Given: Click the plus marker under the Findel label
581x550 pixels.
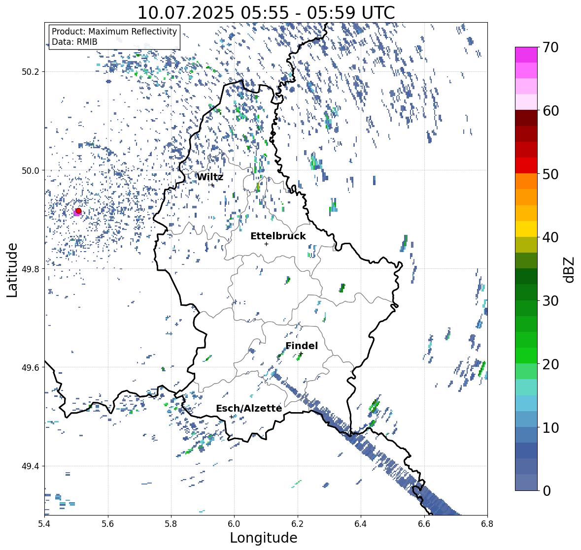Looking at the screenshot, I should pos(301,354).
